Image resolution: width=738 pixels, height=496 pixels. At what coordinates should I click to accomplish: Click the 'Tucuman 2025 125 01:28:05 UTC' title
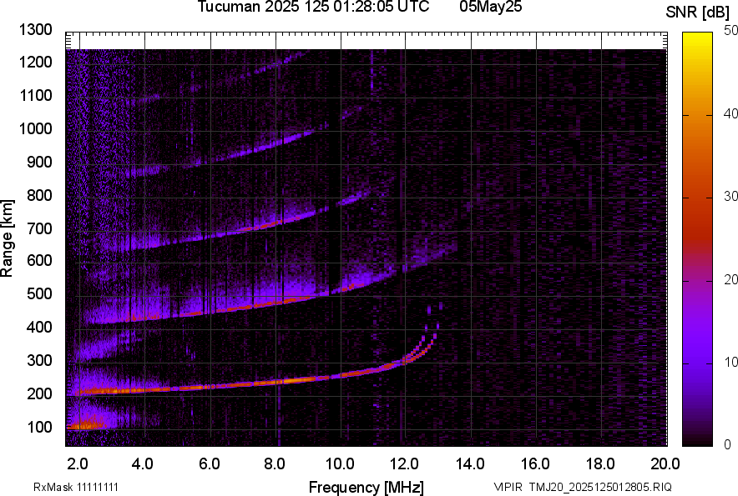[x=313, y=7]
